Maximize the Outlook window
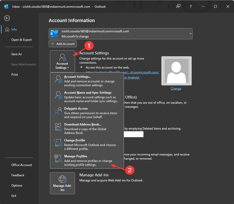 coord(215,6)
